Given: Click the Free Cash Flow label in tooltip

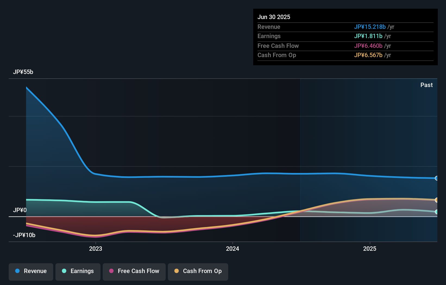Looking at the screenshot, I should point(278,46).
